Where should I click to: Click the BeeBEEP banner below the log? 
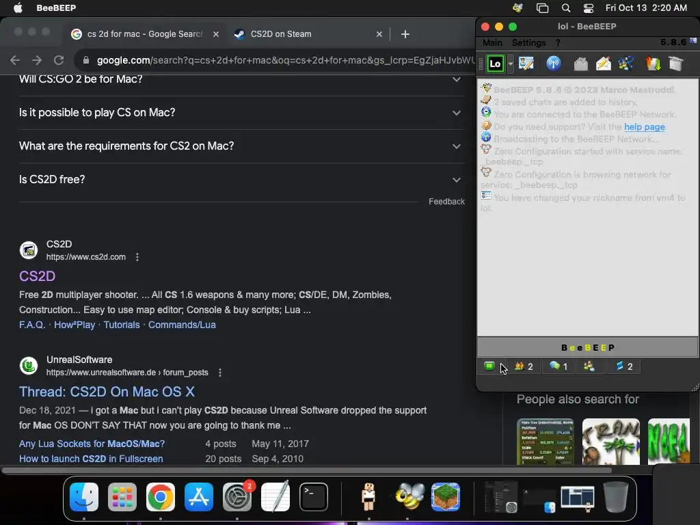(x=587, y=347)
